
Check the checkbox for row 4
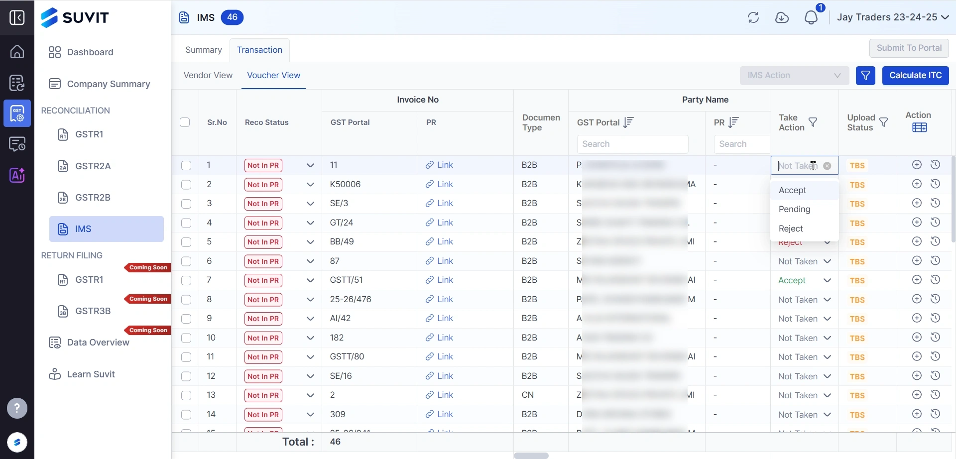[x=186, y=223]
